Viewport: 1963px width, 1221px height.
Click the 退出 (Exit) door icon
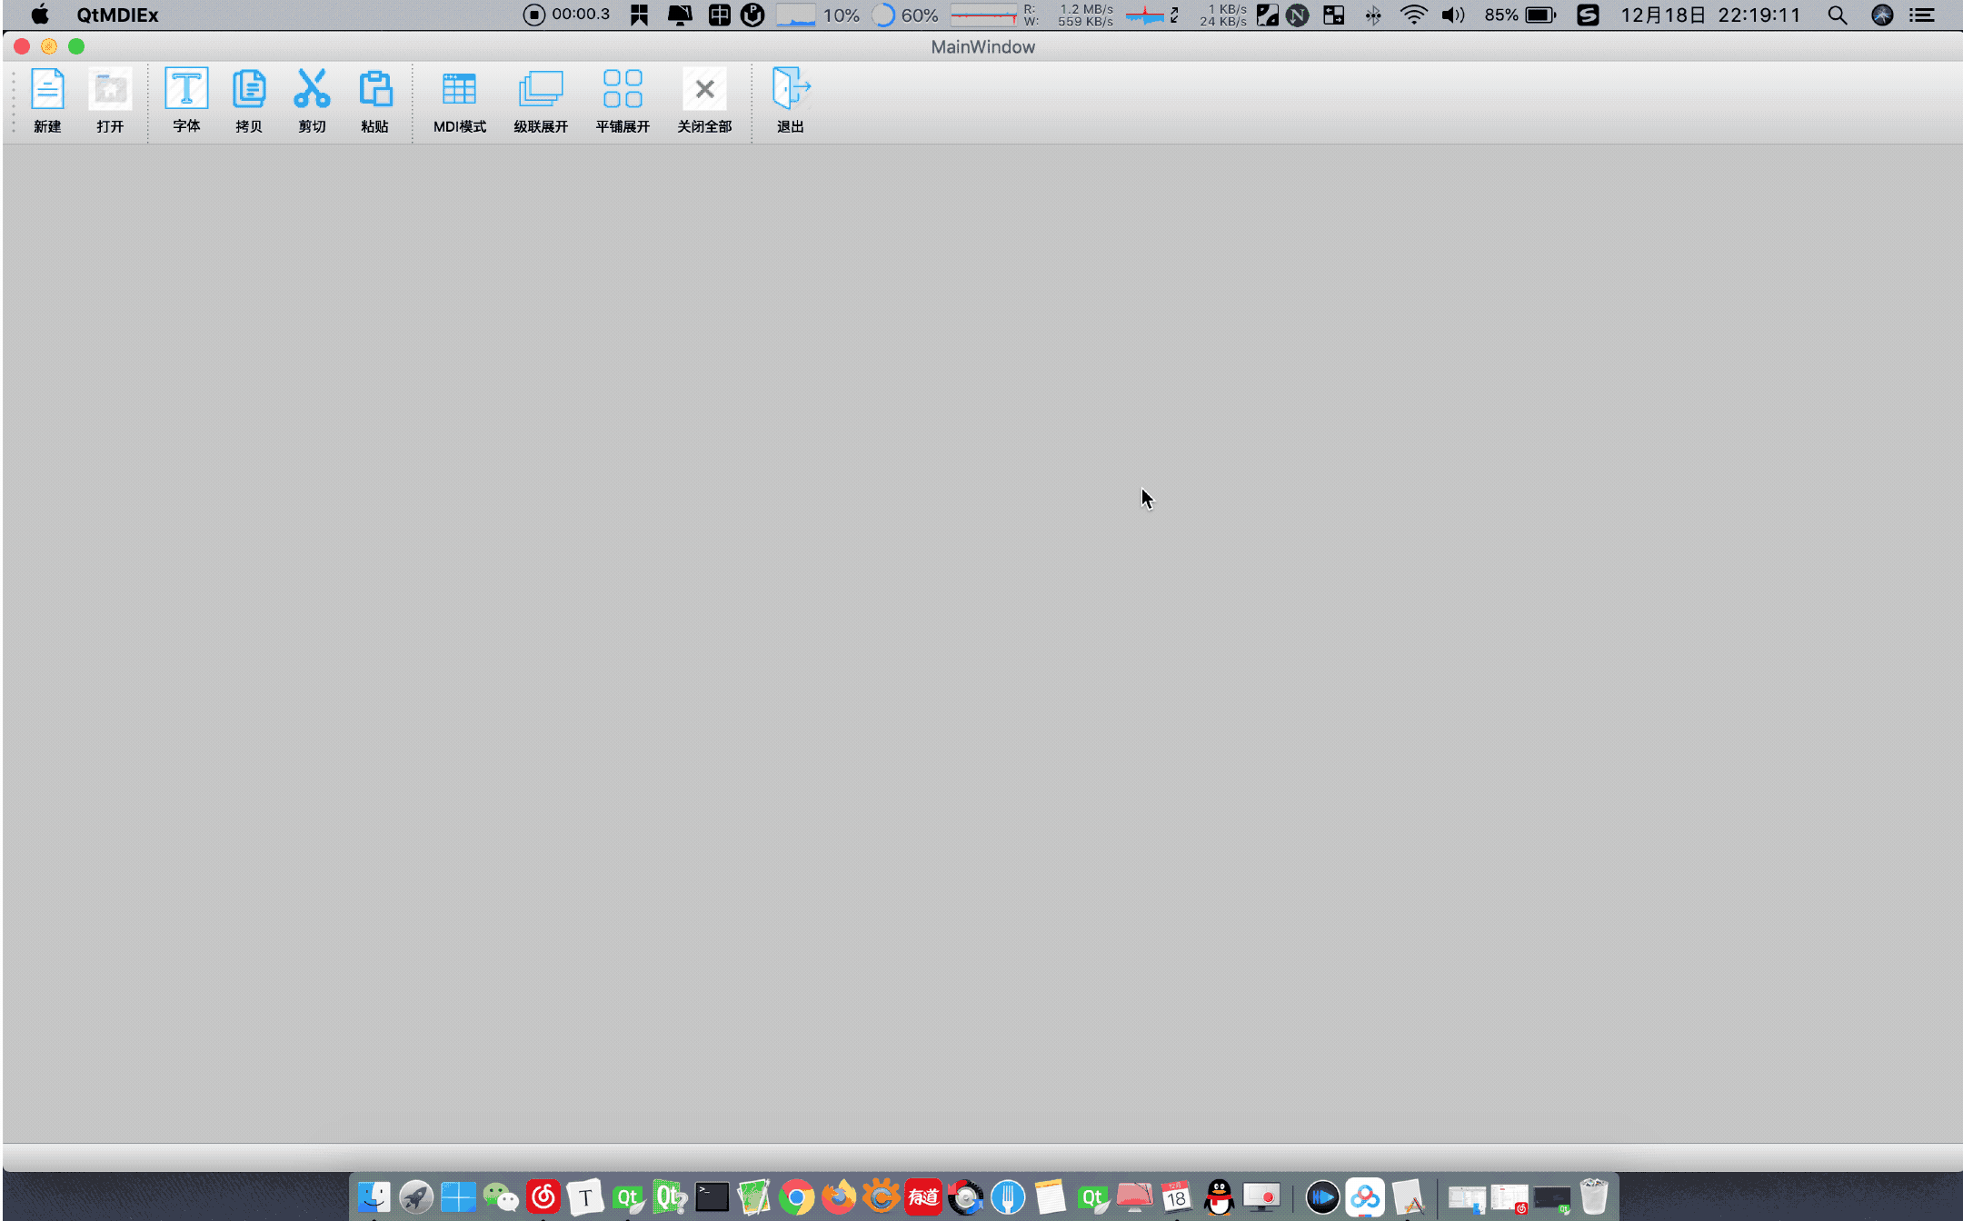tap(790, 89)
